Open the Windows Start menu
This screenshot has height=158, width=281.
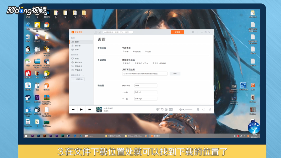click(x=26, y=136)
